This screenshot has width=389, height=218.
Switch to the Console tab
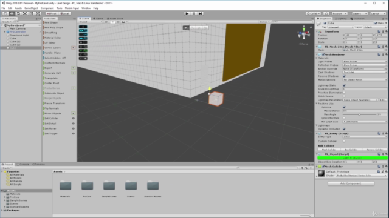click(x=23, y=164)
